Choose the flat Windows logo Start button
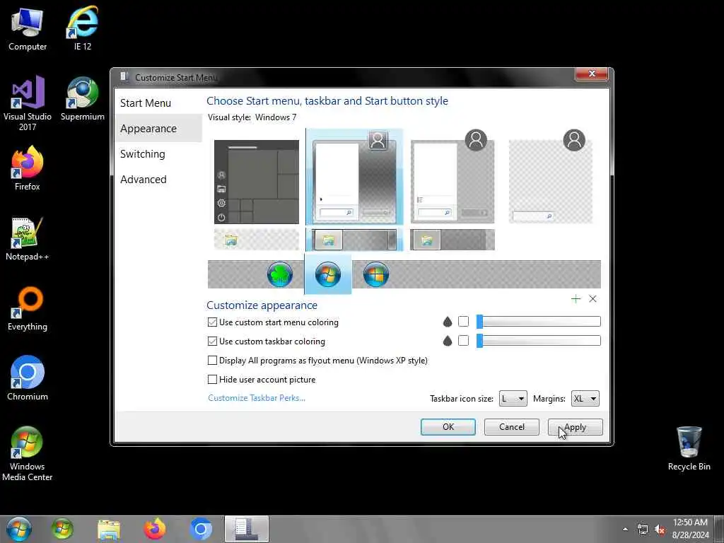This screenshot has width=724, height=543. 376,274
